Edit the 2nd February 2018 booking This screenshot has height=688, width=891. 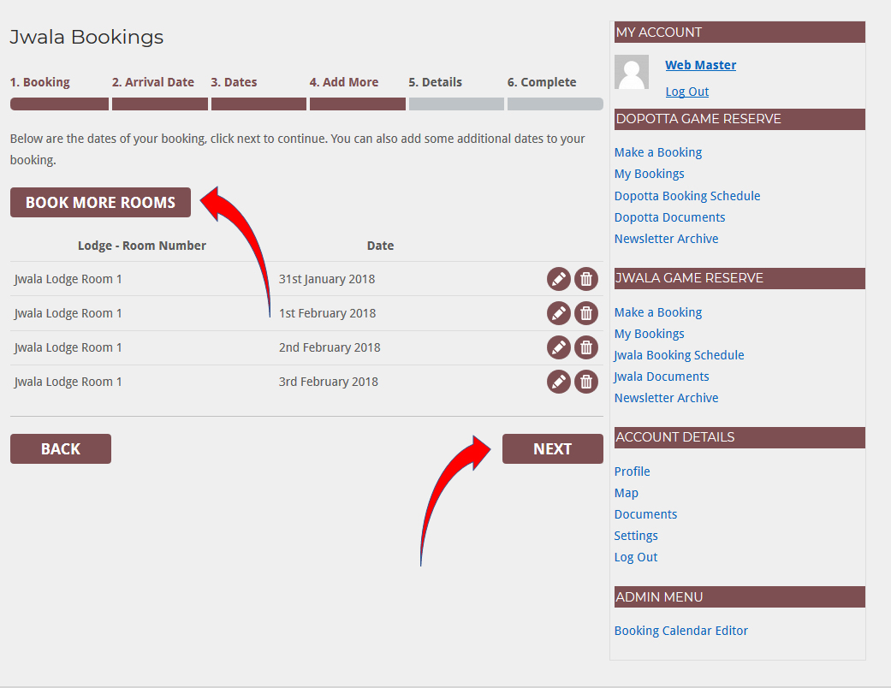pyautogui.click(x=558, y=347)
